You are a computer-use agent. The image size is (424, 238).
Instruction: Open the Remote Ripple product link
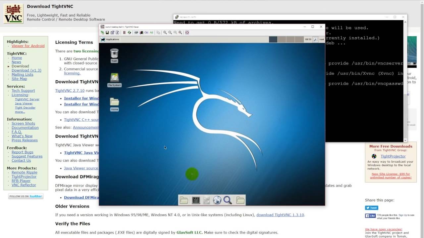[x=25, y=173]
